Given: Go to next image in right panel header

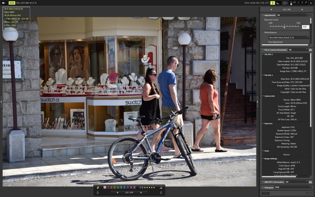Looking at the screenshot, I should 302,9.
